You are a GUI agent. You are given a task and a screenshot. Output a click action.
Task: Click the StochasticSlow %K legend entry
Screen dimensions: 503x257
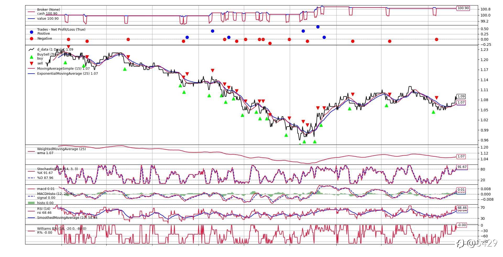pos(45,173)
